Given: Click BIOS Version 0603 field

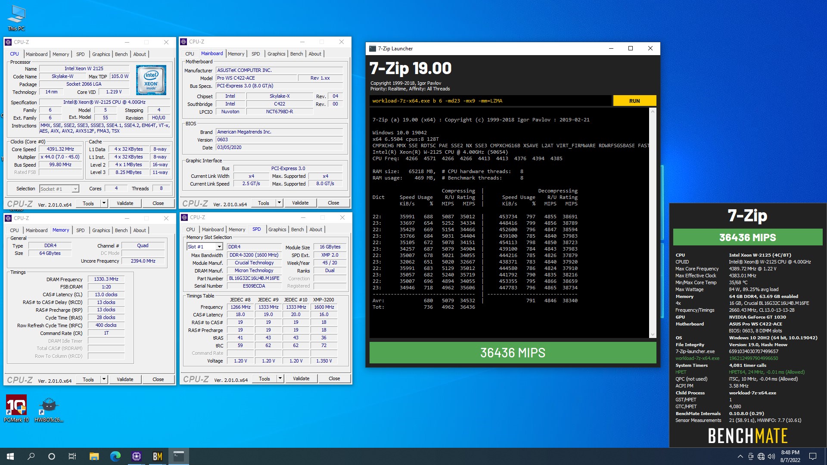Looking at the screenshot, I should 279,140.
